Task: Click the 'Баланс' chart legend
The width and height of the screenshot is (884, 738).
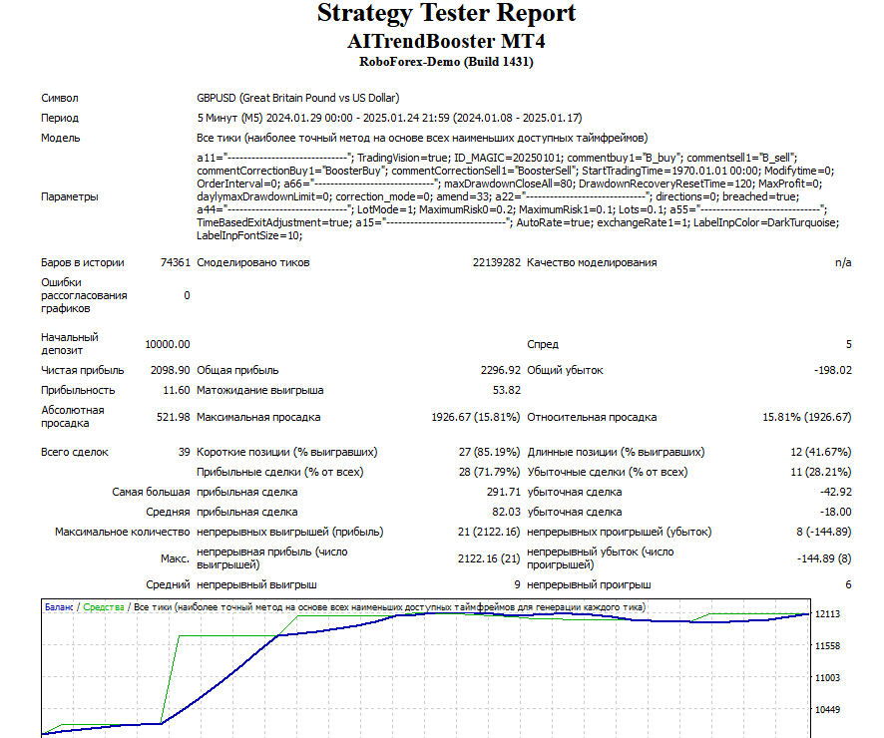Action: click(59, 607)
